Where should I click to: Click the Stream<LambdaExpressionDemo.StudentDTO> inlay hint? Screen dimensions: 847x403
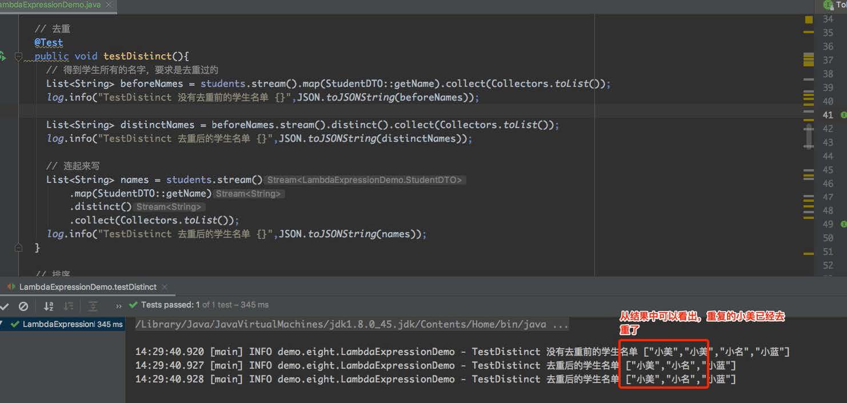click(x=365, y=179)
